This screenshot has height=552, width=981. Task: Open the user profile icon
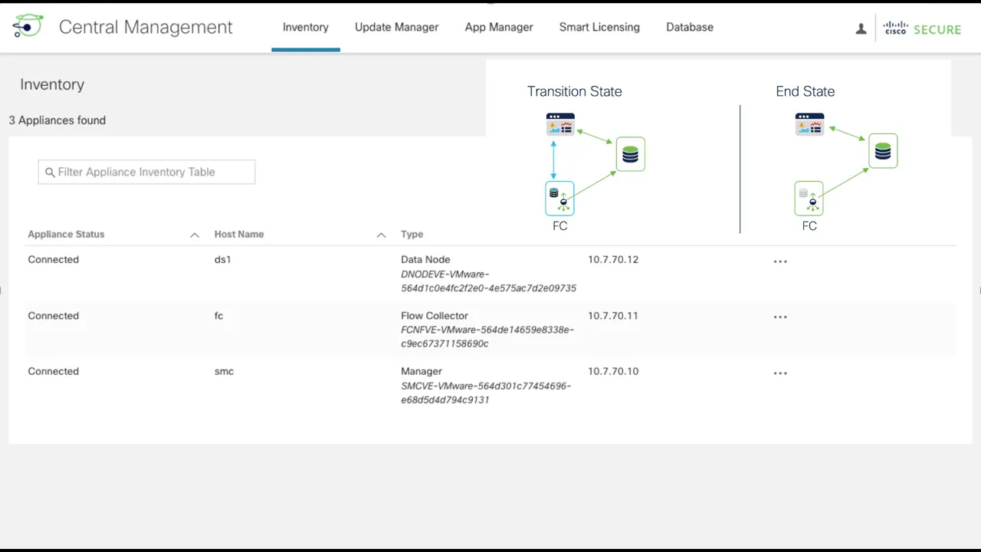(861, 28)
